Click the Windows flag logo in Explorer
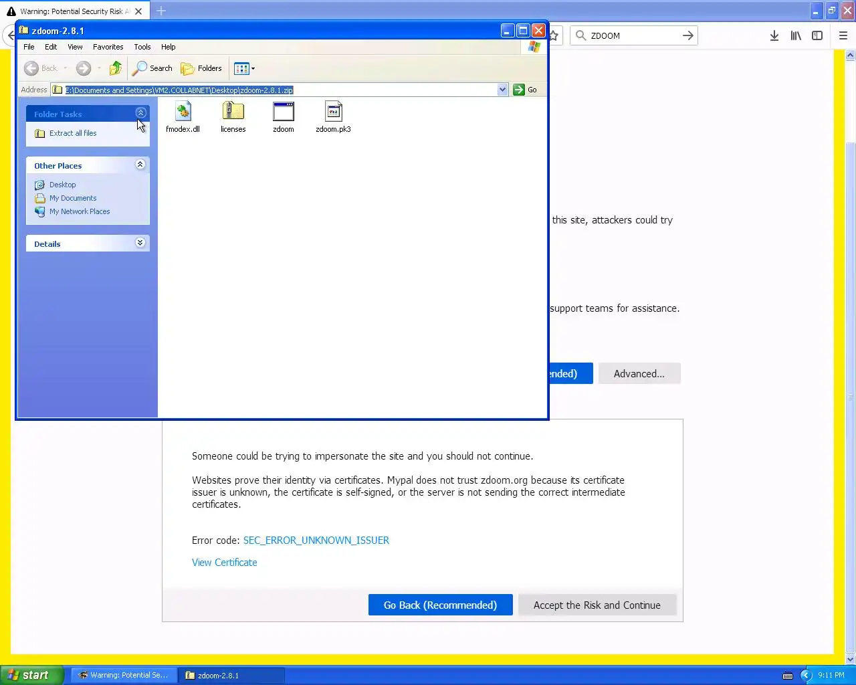Image resolution: width=856 pixels, height=685 pixels. click(x=534, y=47)
